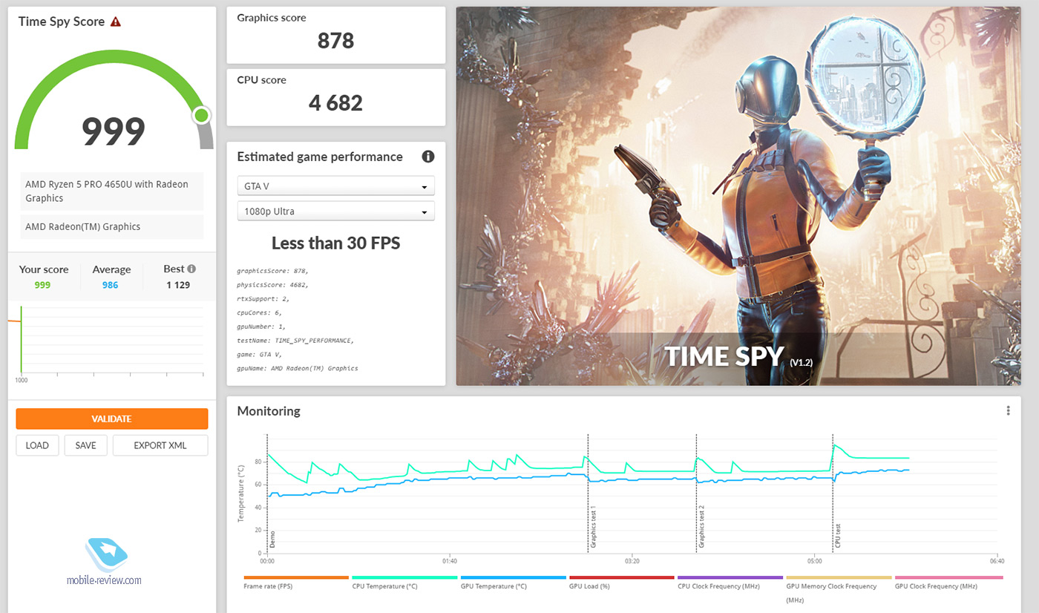Screen dimensions: 1039x613
Task: Click the red warning triangle beside Time Spy Score
Action: [116, 22]
